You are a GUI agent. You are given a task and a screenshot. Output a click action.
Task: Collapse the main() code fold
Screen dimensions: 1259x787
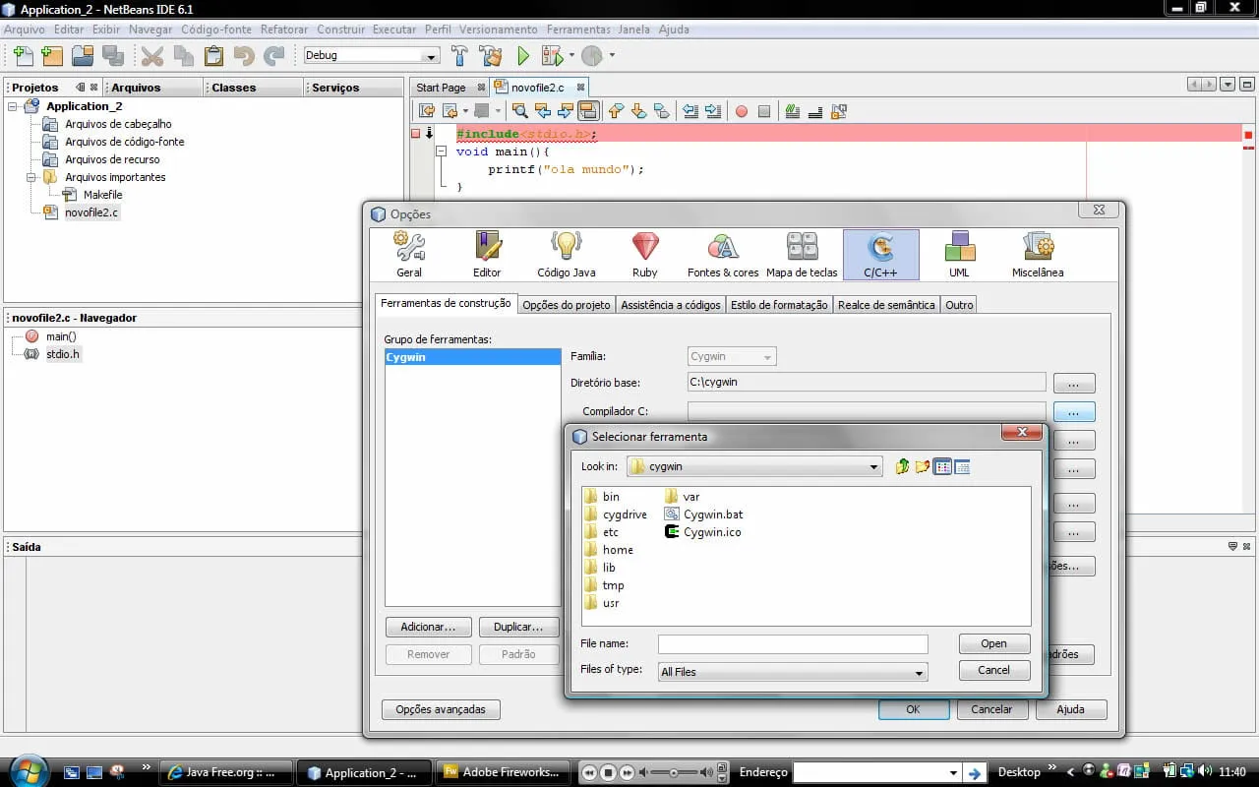[442, 151]
